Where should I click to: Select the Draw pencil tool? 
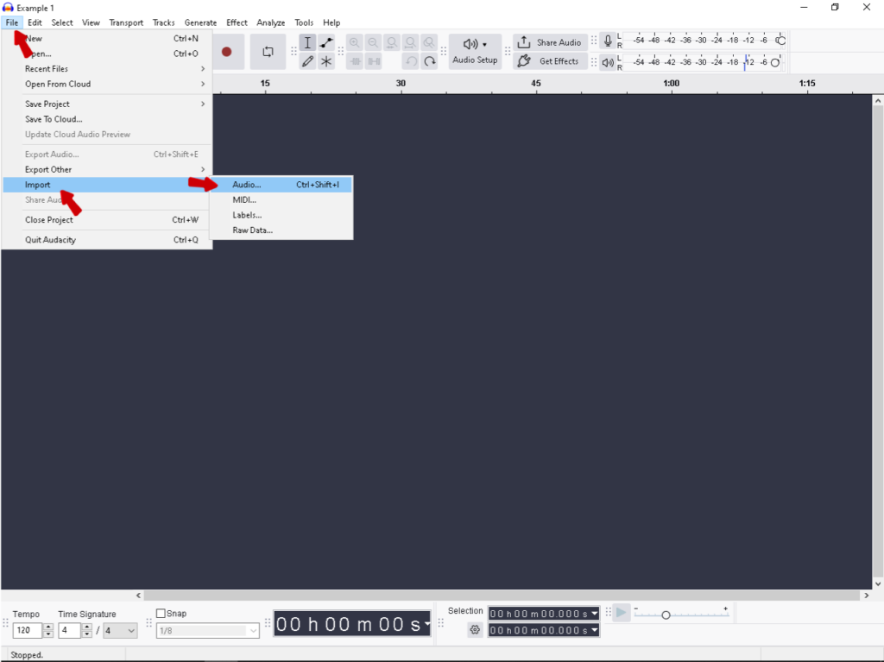(x=307, y=61)
